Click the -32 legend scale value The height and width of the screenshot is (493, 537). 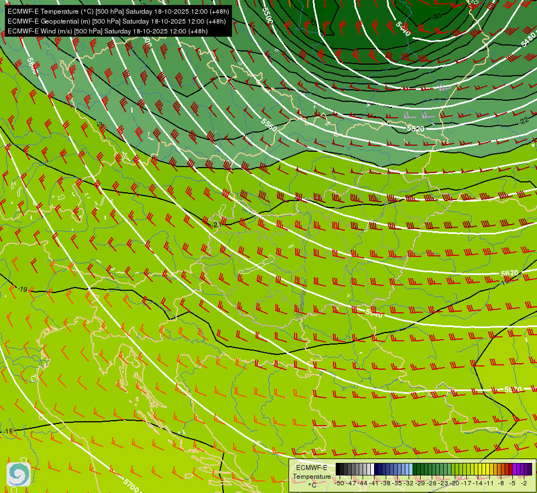(x=409, y=483)
